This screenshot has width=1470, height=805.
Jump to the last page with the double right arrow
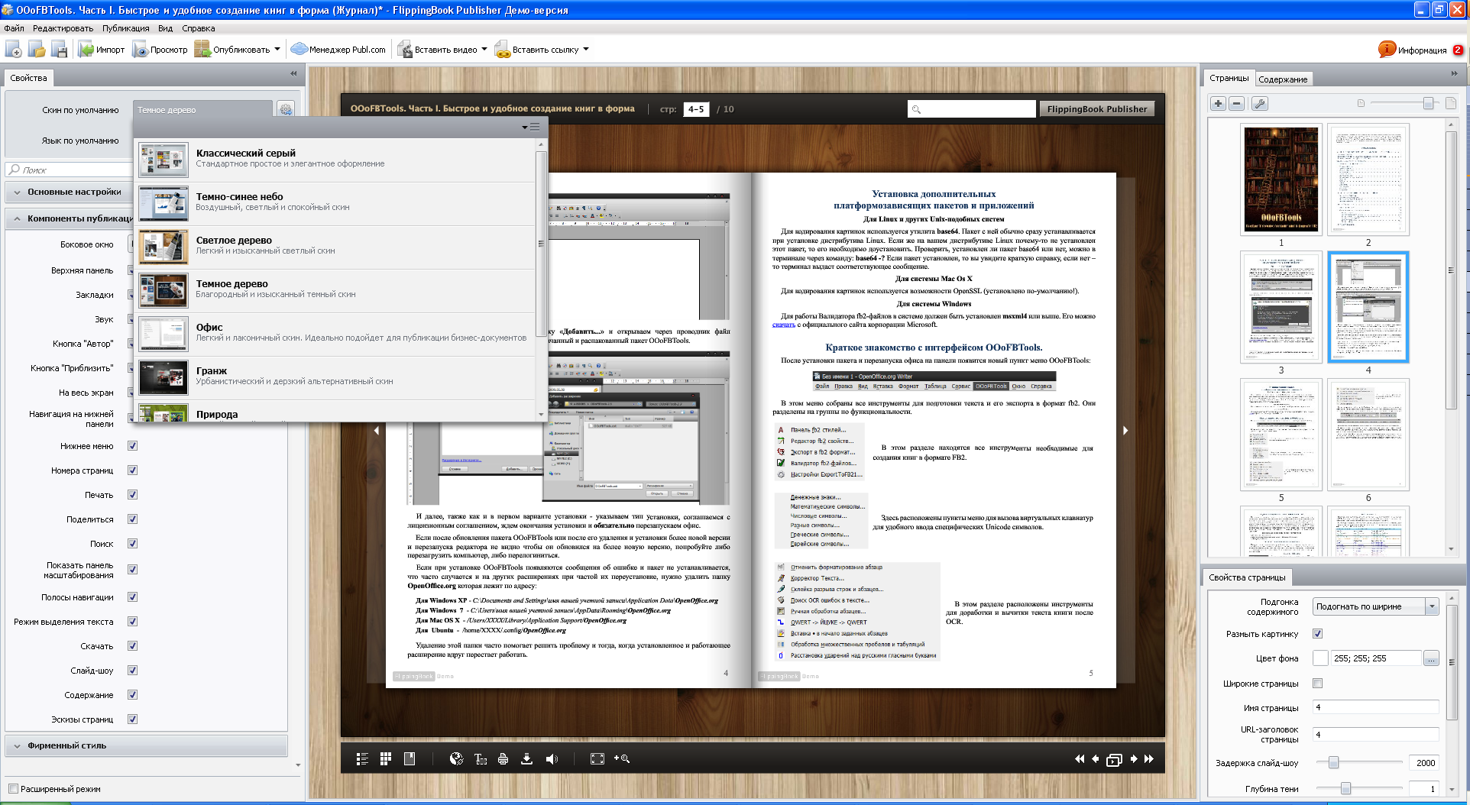(1148, 758)
